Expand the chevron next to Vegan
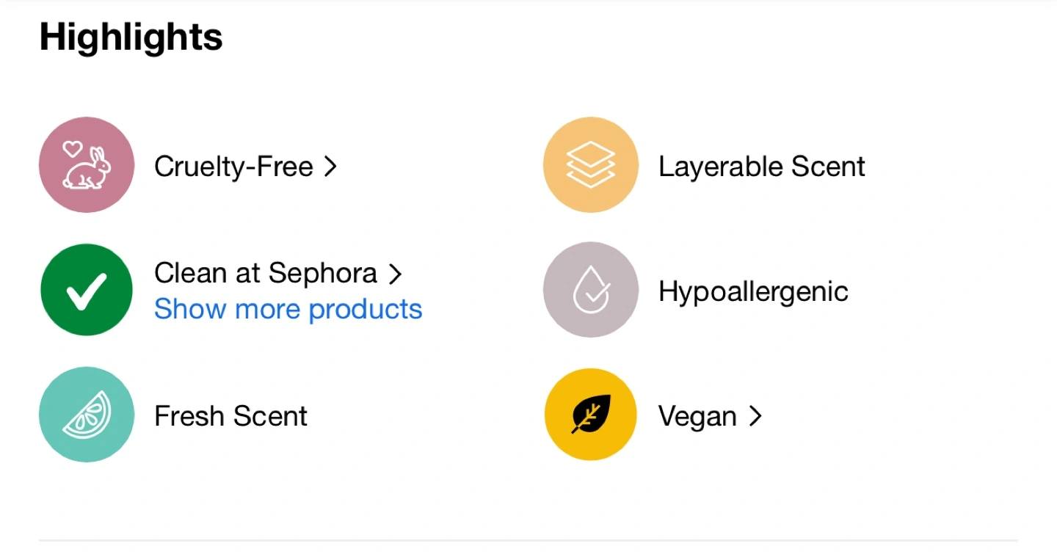The image size is (1057, 557). point(755,417)
